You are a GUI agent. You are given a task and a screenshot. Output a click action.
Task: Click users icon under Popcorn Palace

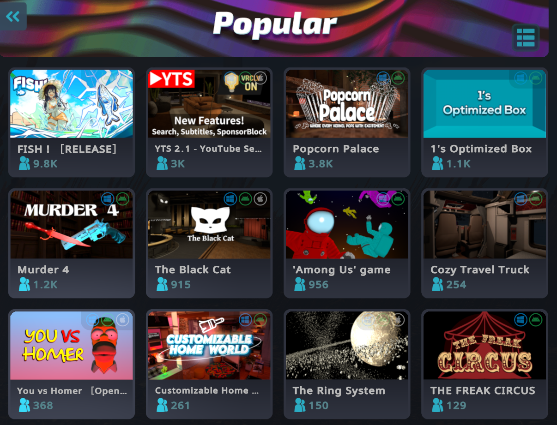coord(299,163)
